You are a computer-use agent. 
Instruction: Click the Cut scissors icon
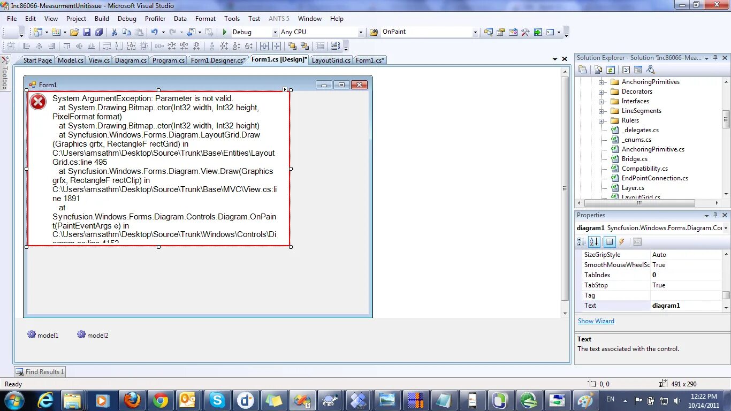click(114, 32)
